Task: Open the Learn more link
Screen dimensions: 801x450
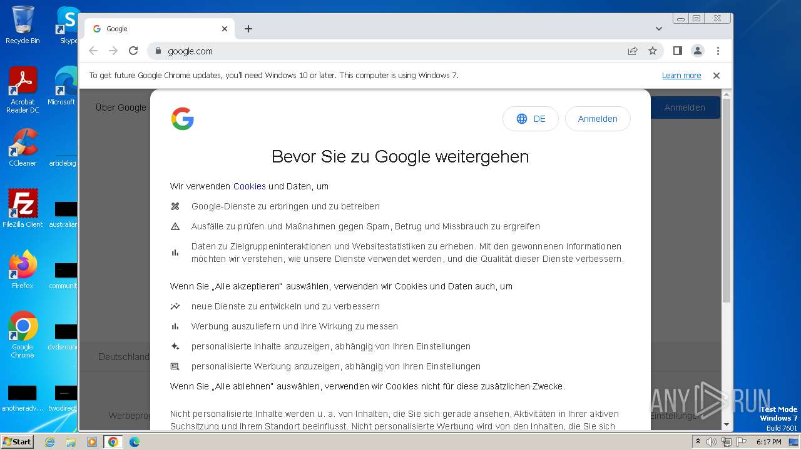Action: click(681, 76)
